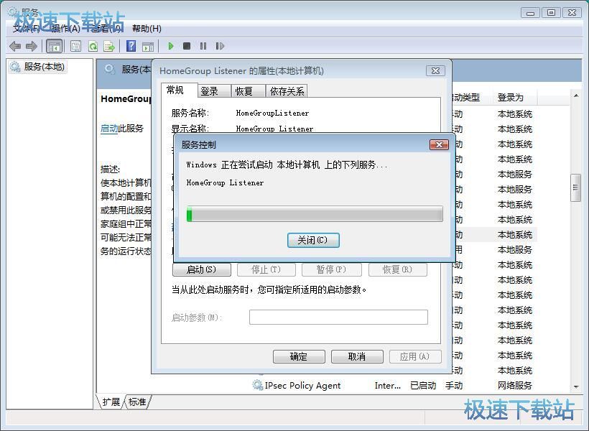589x431 pixels.
Task: Minimize the 服务 window
Action: 530,13
